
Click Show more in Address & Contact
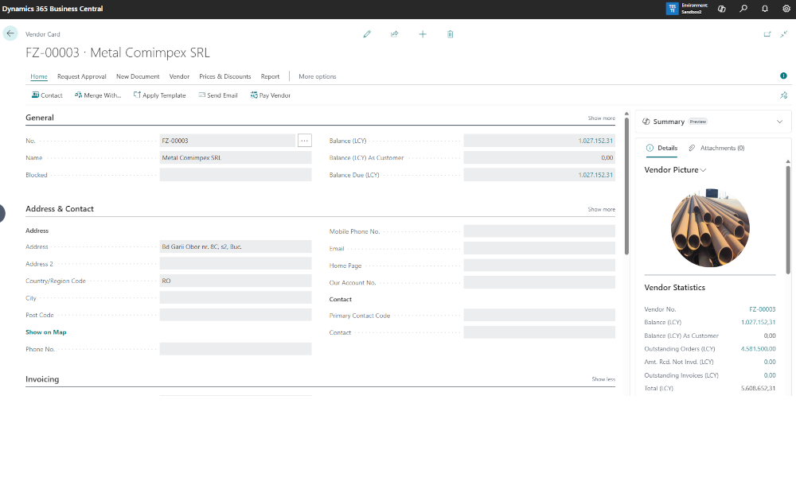[602, 209]
